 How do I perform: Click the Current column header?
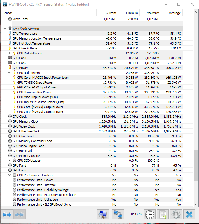click(107, 13)
